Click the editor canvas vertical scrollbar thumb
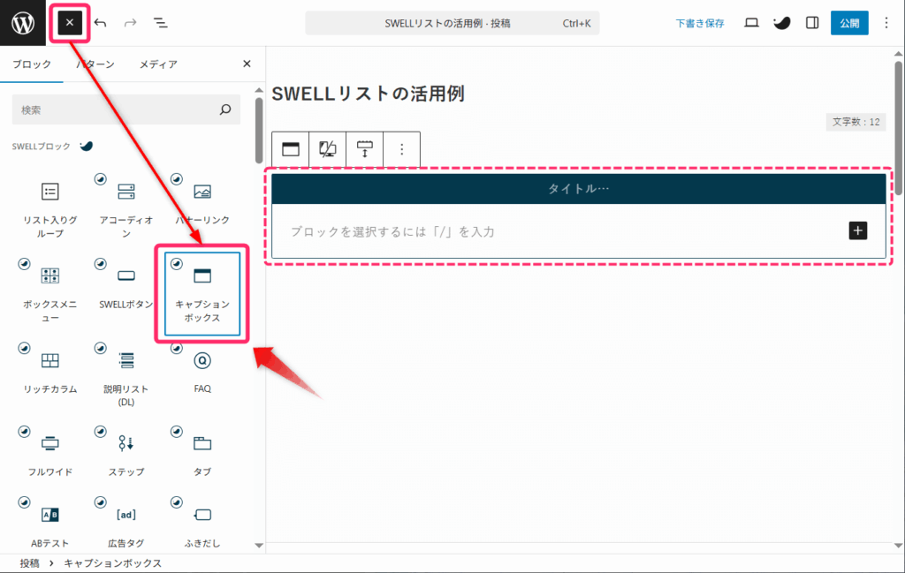 click(898, 128)
